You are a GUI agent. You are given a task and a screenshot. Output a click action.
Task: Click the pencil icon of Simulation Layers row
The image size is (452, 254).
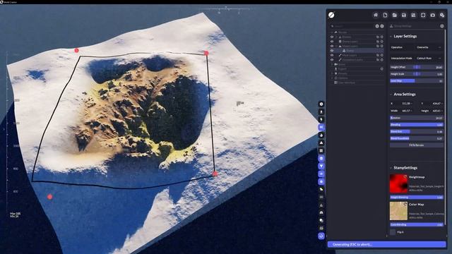340,60
